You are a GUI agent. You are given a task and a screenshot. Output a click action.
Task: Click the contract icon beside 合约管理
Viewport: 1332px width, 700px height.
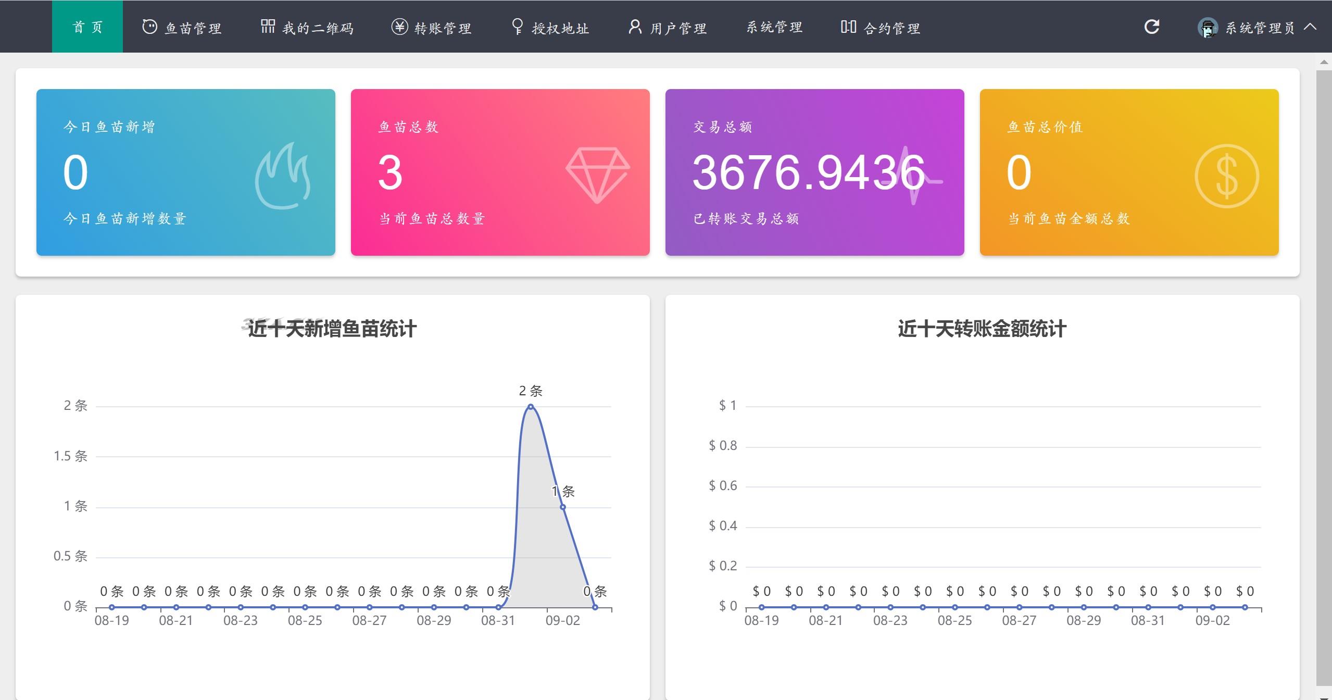[x=848, y=27]
